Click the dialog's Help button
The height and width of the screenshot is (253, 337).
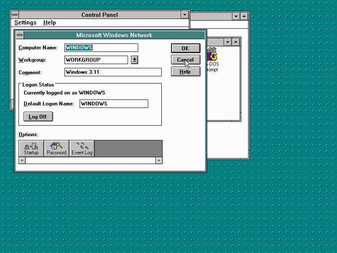click(185, 72)
